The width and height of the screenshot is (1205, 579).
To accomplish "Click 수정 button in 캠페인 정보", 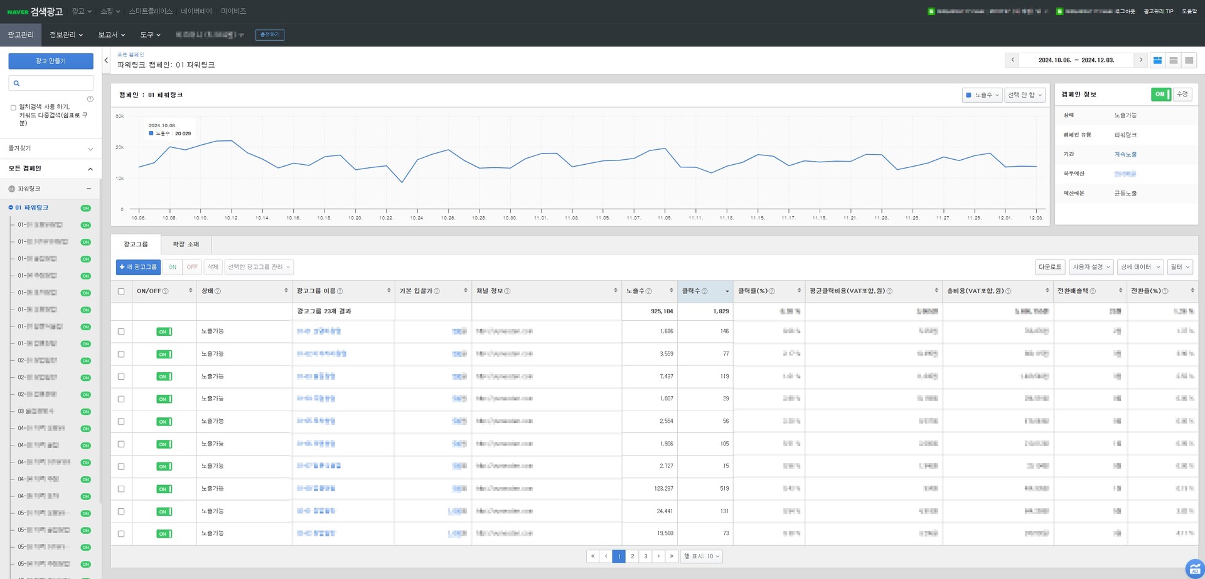I will tap(1182, 94).
